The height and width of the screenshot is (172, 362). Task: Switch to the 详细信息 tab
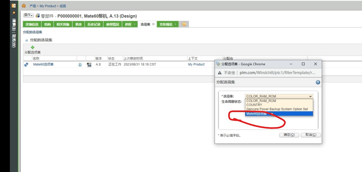pos(32,24)
